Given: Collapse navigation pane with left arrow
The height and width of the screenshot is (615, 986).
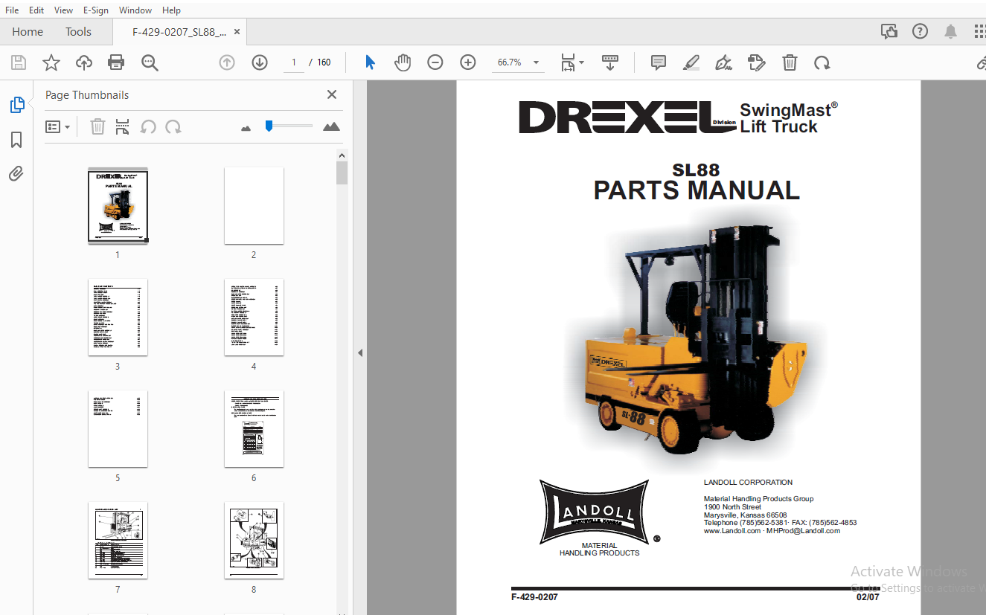Looking at the screenshot, I should pyautogui.click(x=360, y=352).
